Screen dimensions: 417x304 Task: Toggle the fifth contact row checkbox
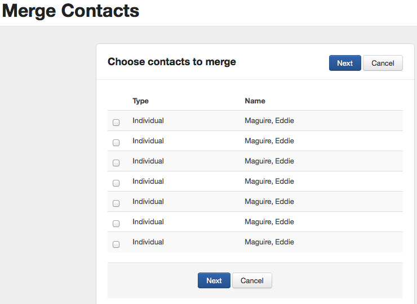pos(116,203)
